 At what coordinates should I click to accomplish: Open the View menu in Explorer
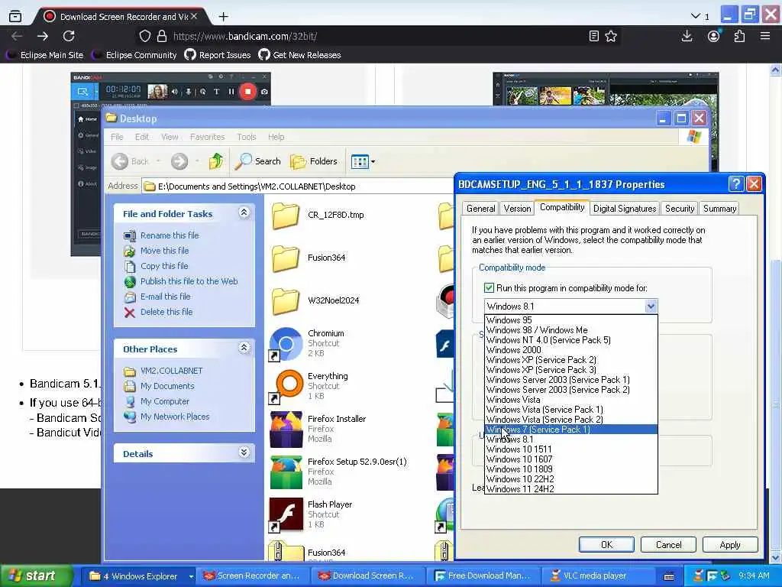(x=170, y=137)
